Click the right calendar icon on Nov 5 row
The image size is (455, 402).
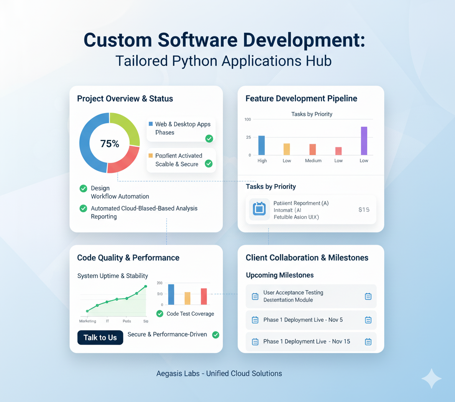click(368, 320)
